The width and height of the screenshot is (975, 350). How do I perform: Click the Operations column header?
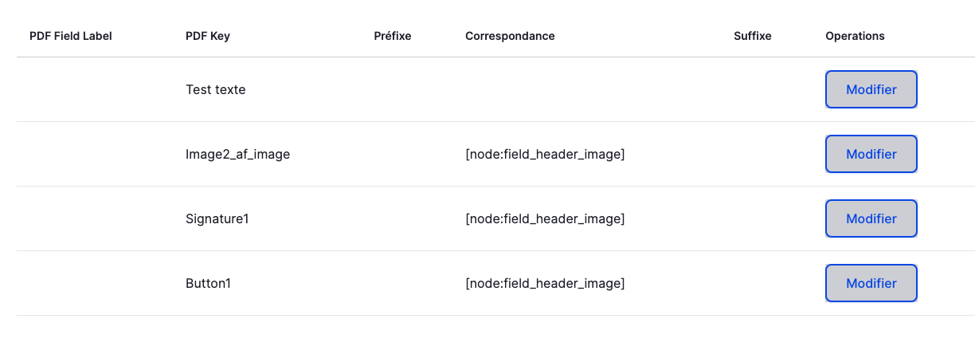(x=855, y=36)
